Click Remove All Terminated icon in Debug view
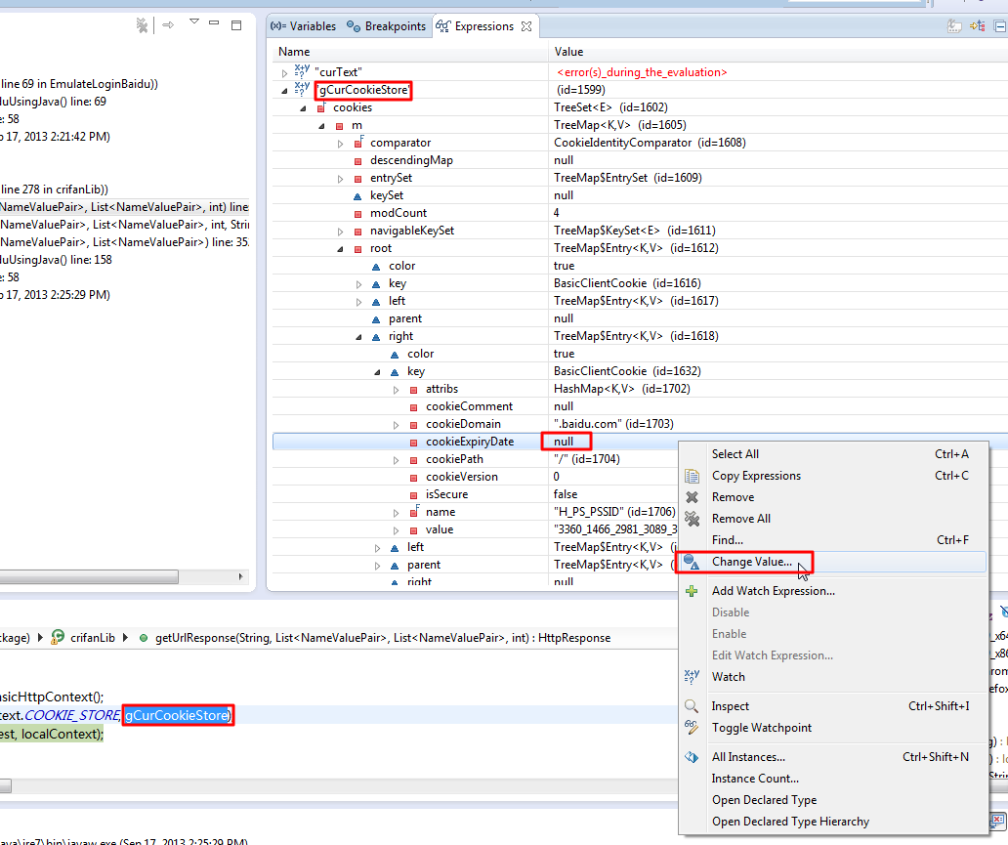Image resolution: width=1008 pixels, height=845 pixels. click(142, 25)
